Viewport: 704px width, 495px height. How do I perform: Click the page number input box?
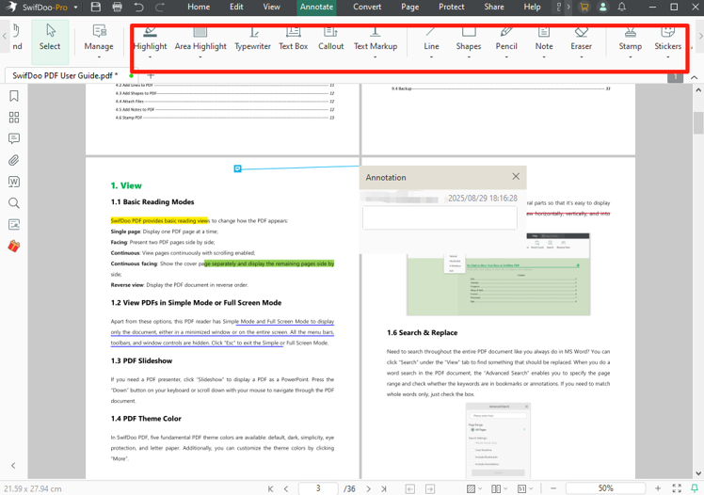(x=318, y=488)
